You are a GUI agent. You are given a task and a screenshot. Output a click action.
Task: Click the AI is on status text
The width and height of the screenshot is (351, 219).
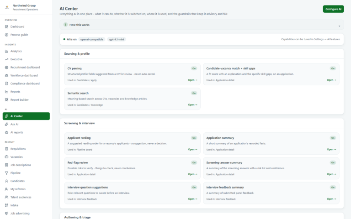[x=72, y=39]
